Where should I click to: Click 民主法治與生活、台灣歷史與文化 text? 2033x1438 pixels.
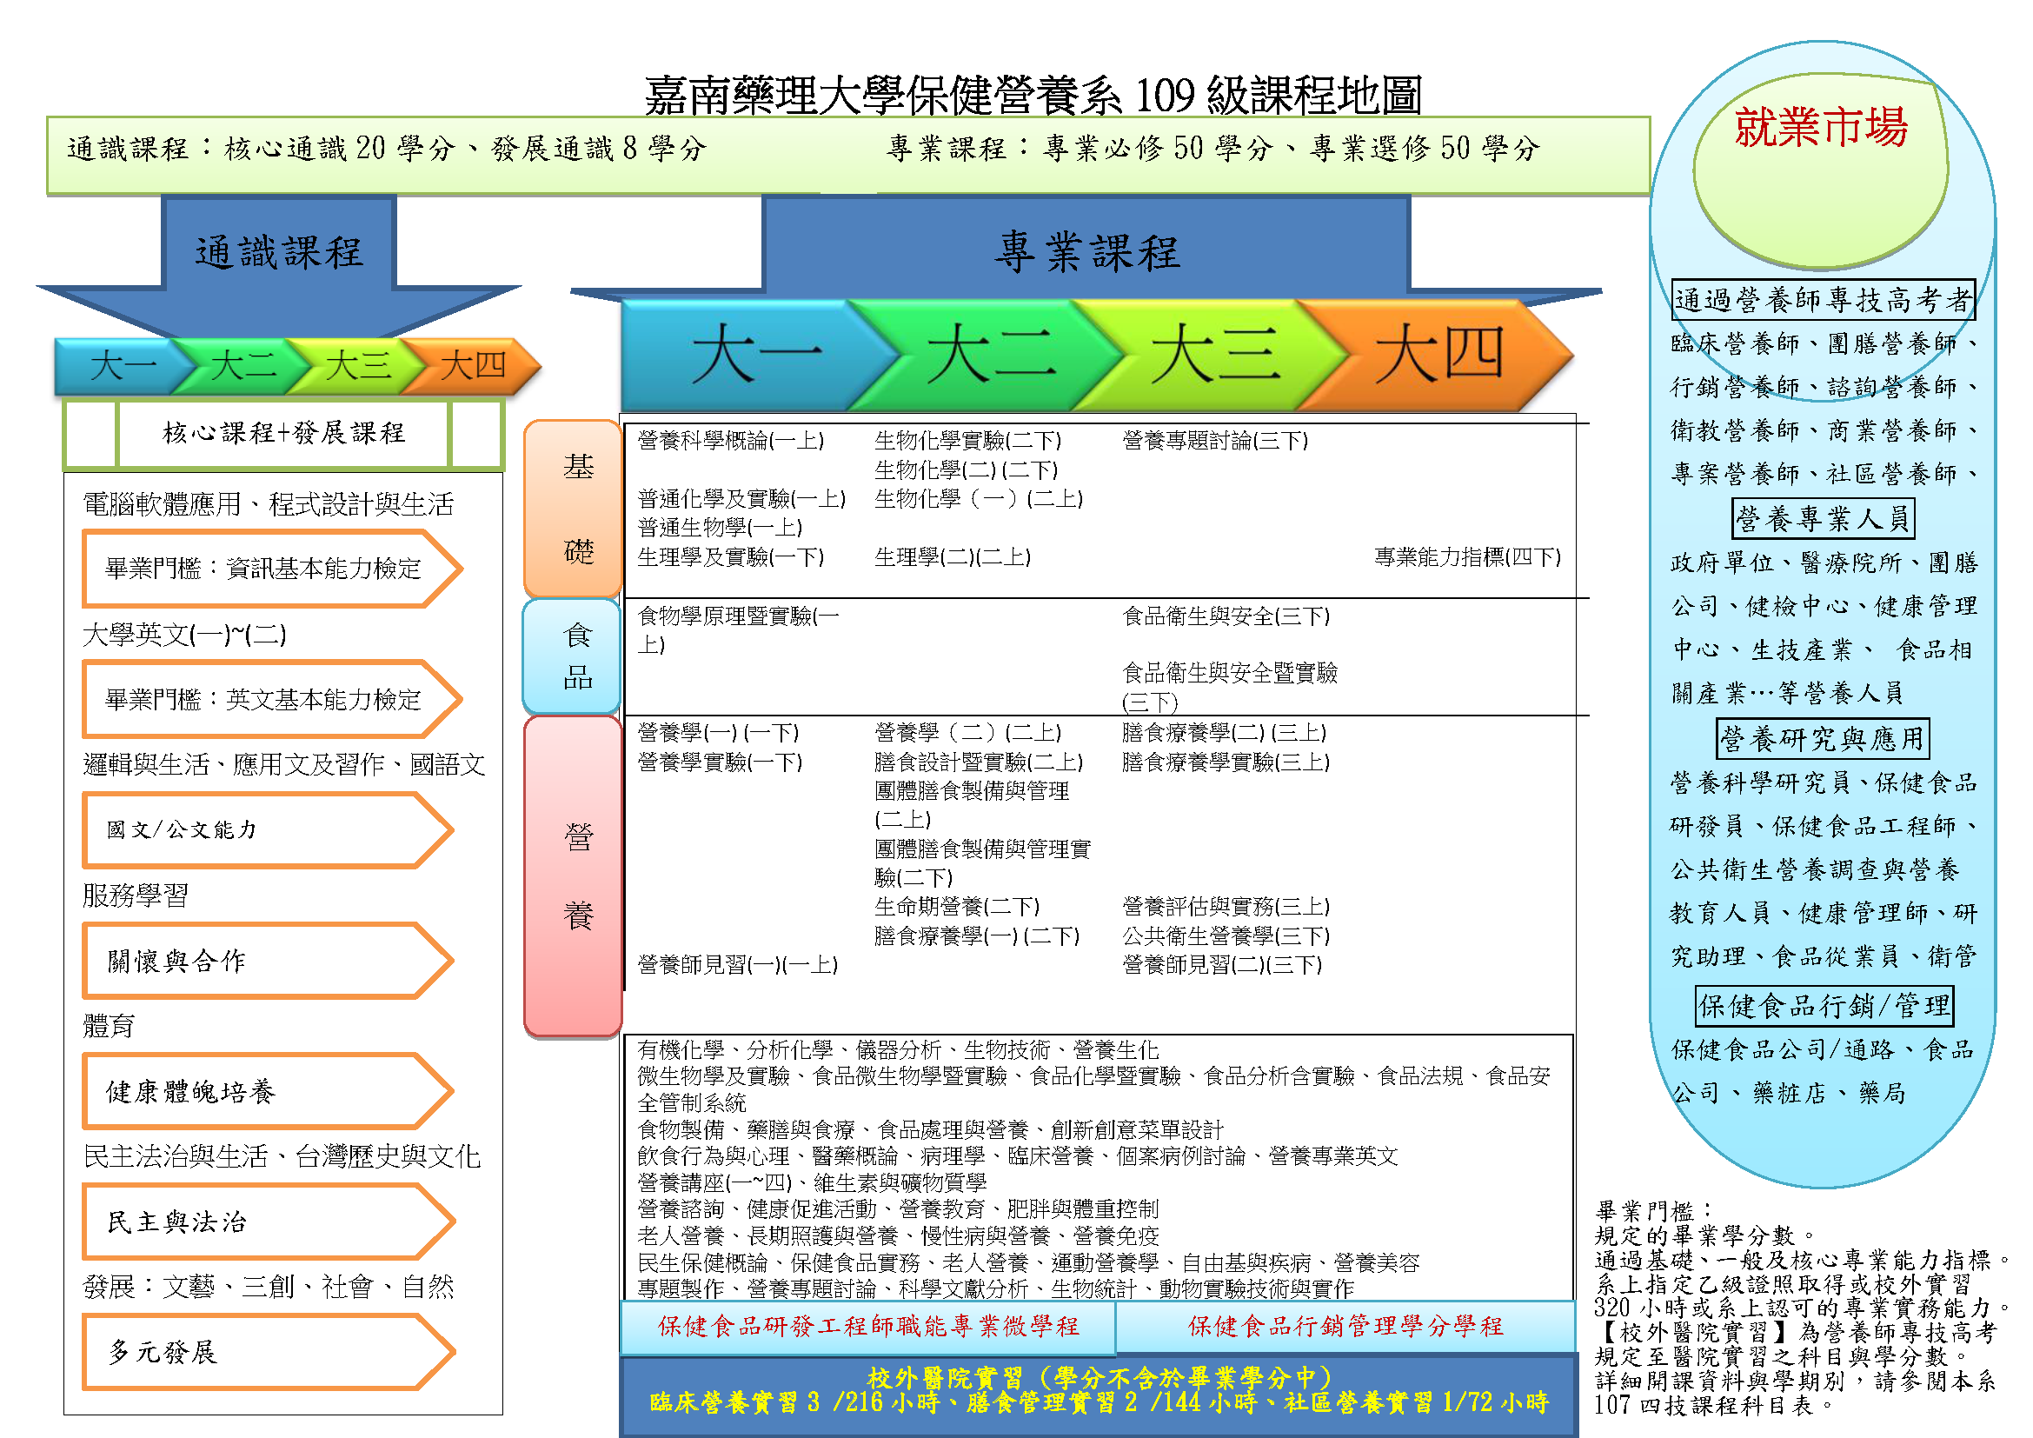click(282, 1157)
